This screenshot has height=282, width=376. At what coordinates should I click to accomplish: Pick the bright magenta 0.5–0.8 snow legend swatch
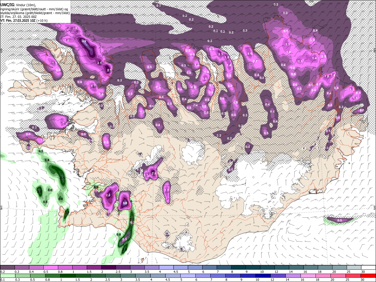click(51, 267)
